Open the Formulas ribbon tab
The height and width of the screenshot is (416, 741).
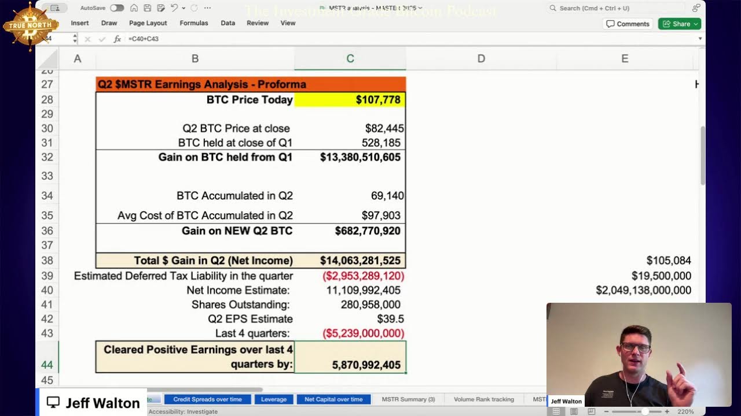point(194,23)
